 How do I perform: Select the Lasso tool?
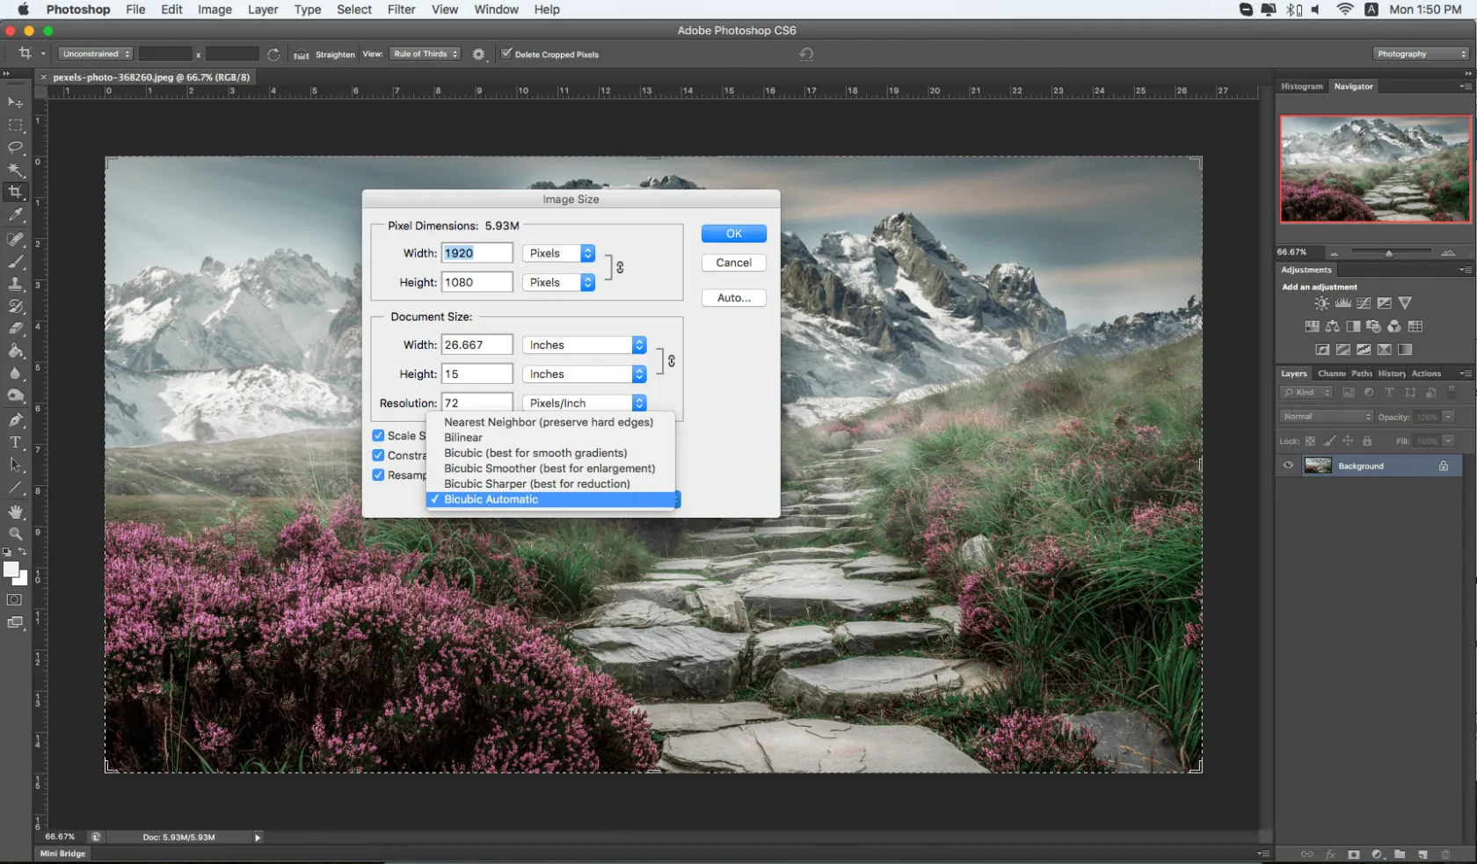pos(16,147)
